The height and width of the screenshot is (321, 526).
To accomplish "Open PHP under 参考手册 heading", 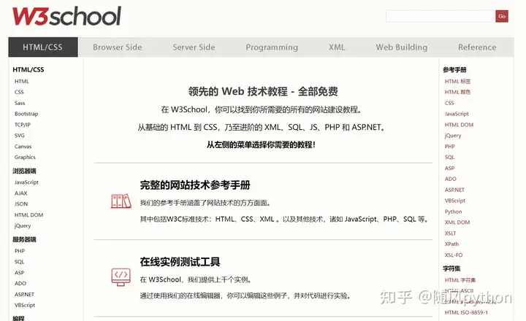I will [450, 147].
